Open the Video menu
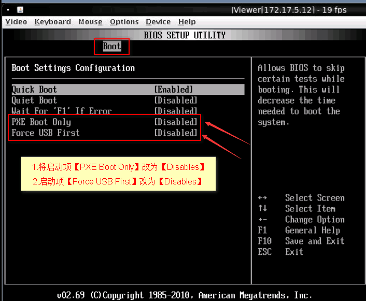This screenshot has height=301, width=366. point(16,22)
